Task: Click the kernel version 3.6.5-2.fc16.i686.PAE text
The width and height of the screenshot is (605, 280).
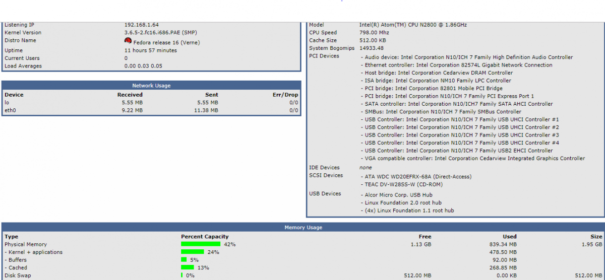Action: coord(161,33)
